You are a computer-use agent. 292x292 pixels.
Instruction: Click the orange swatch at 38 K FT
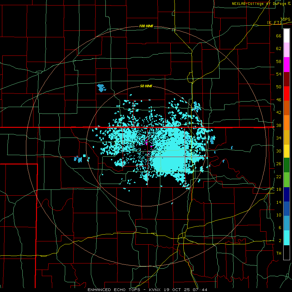click(286, 123)
